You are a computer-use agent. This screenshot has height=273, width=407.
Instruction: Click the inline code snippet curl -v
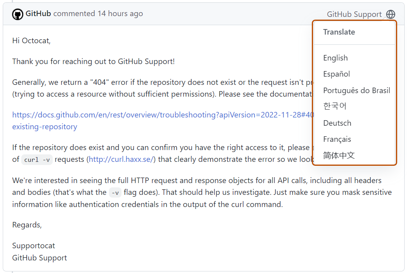(37, 159)
